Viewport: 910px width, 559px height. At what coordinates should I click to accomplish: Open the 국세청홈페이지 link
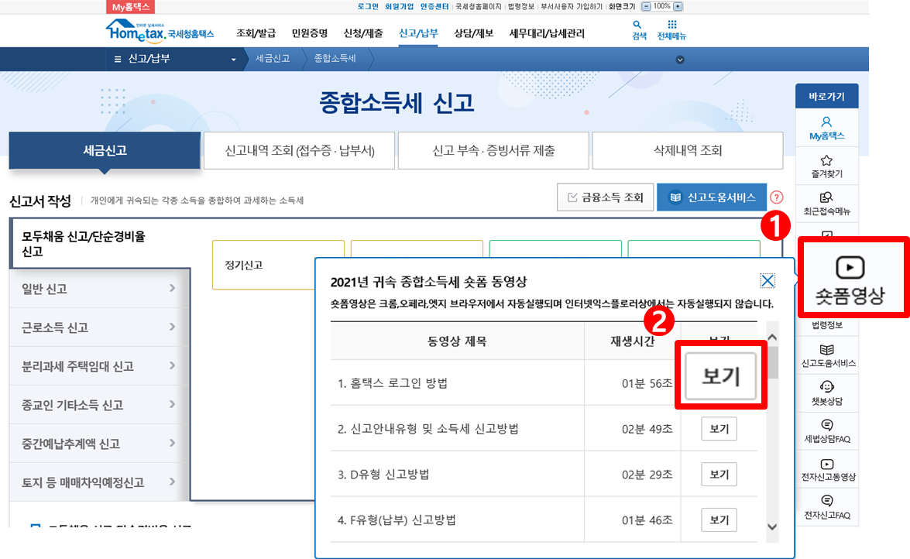[478, 6]
